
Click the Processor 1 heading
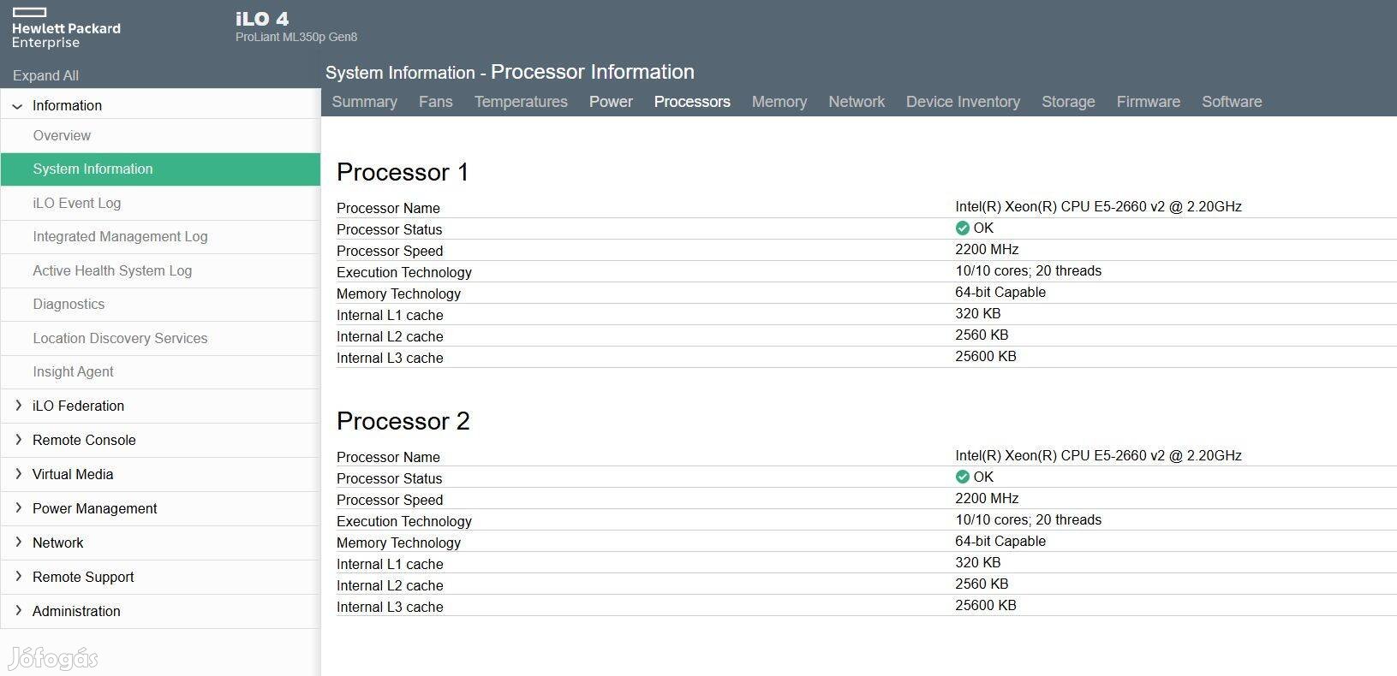pos(403,172)
